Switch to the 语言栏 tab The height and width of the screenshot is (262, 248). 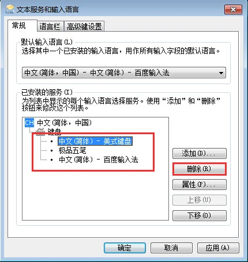tap(50, 26)
